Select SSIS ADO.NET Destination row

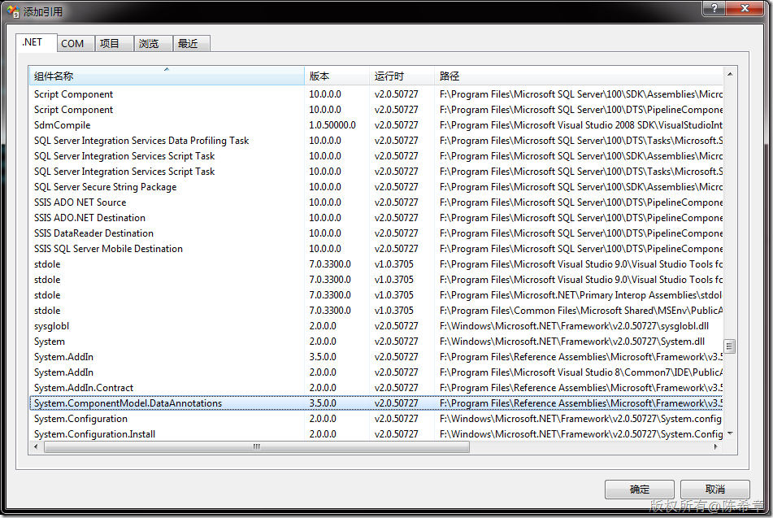376,218
